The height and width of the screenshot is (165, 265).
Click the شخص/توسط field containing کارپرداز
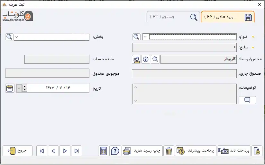tap(198, 59)
